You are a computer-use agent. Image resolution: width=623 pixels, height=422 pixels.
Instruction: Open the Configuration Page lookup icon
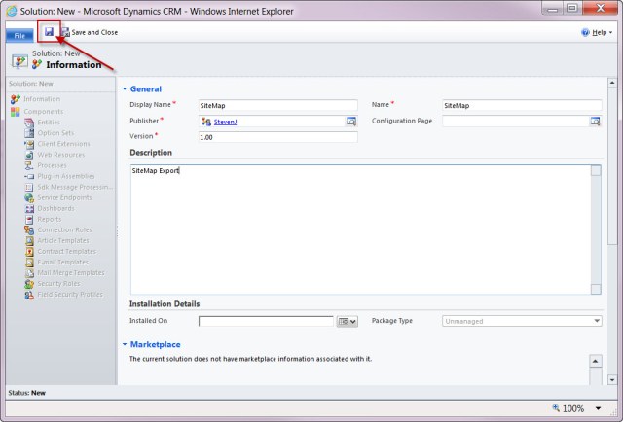(x=594, y=121)
